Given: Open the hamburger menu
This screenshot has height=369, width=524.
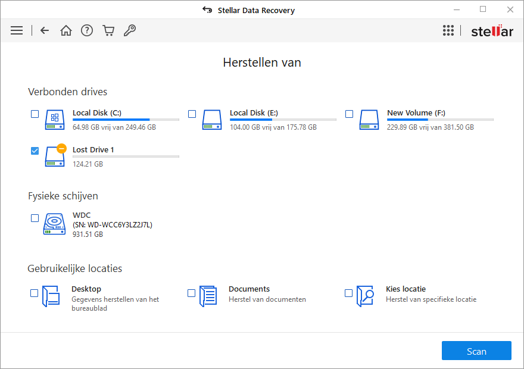Looking at the screenshot, I should coord(17,30).
